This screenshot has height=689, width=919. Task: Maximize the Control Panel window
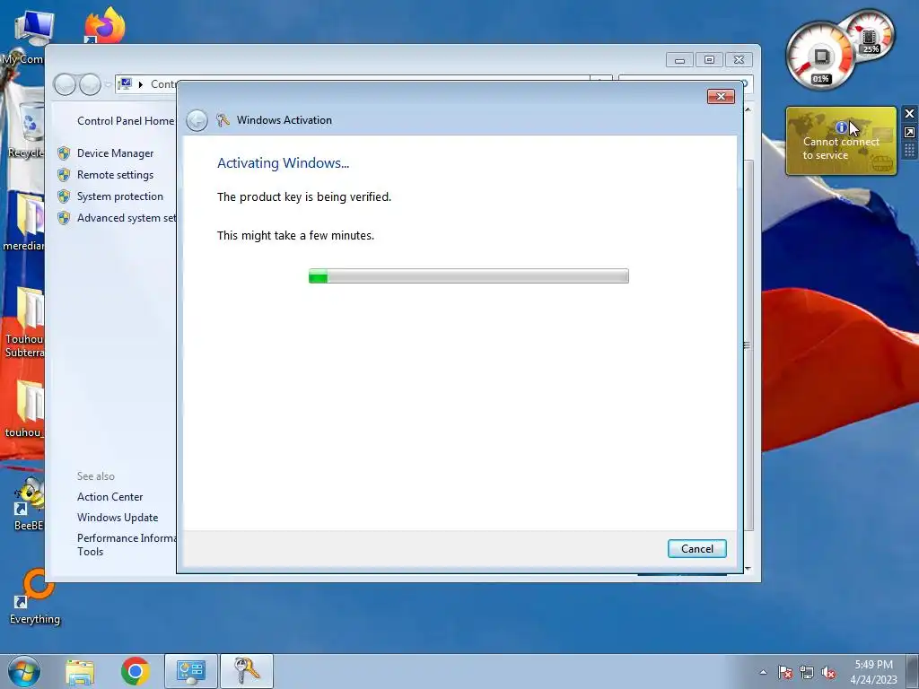pos(709,60)
